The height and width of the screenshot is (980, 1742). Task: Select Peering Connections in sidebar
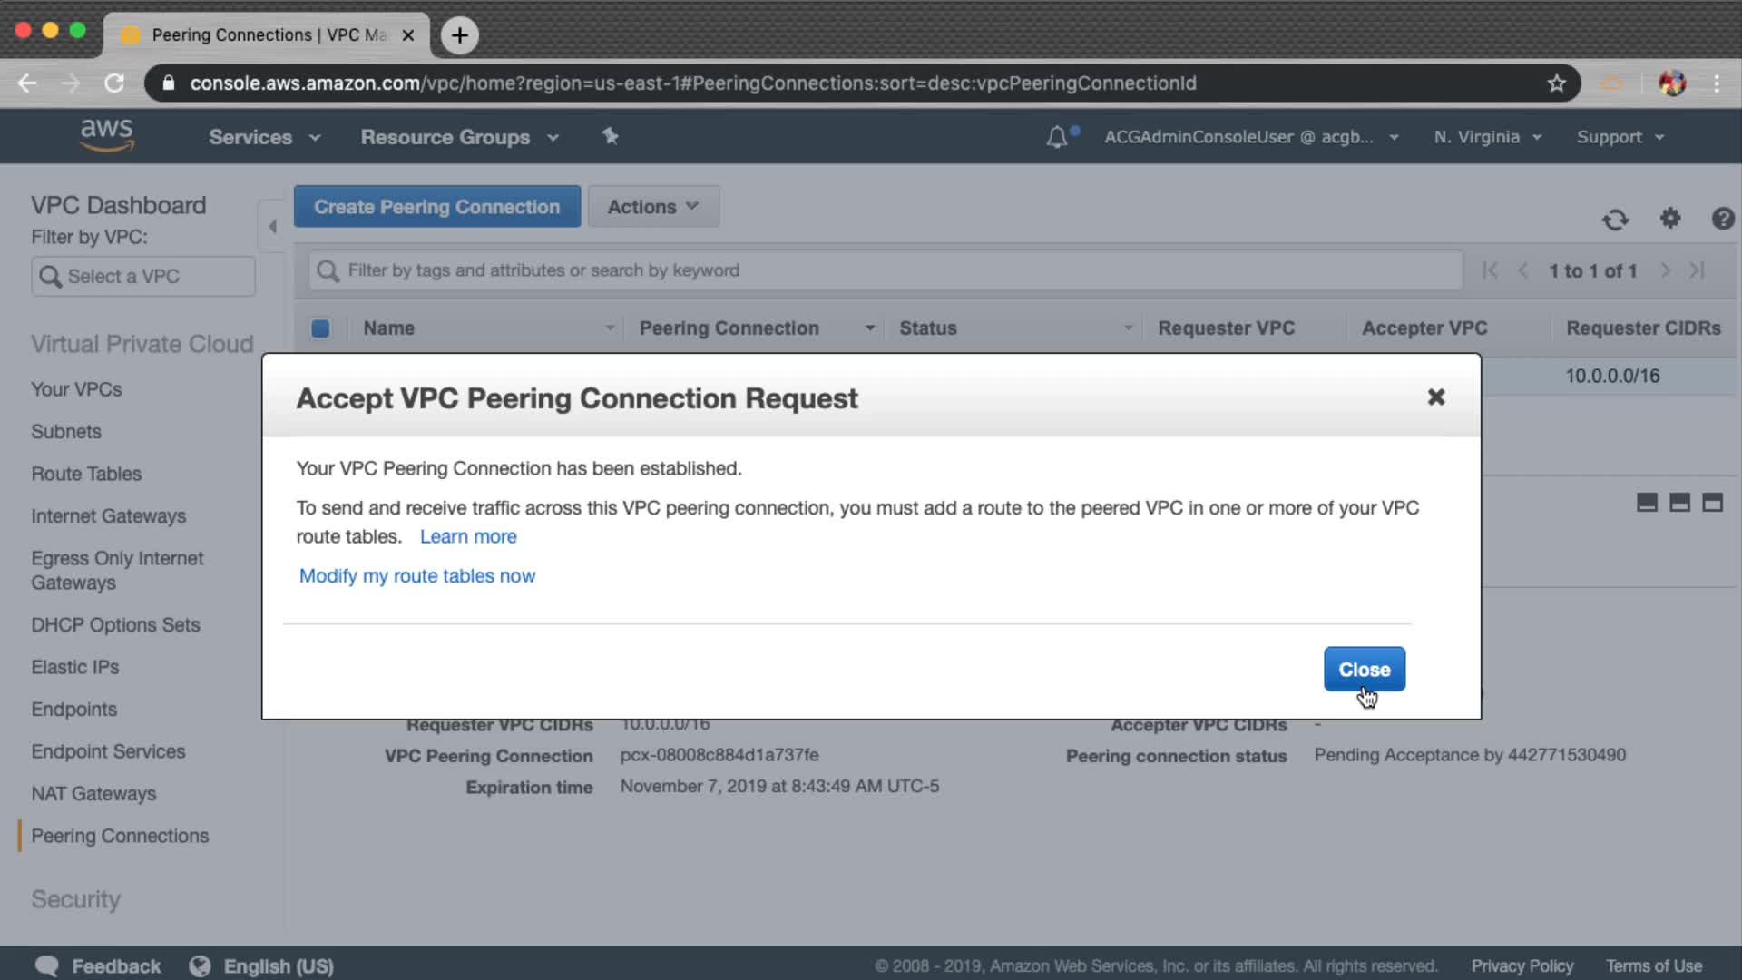tap(120, 836)
